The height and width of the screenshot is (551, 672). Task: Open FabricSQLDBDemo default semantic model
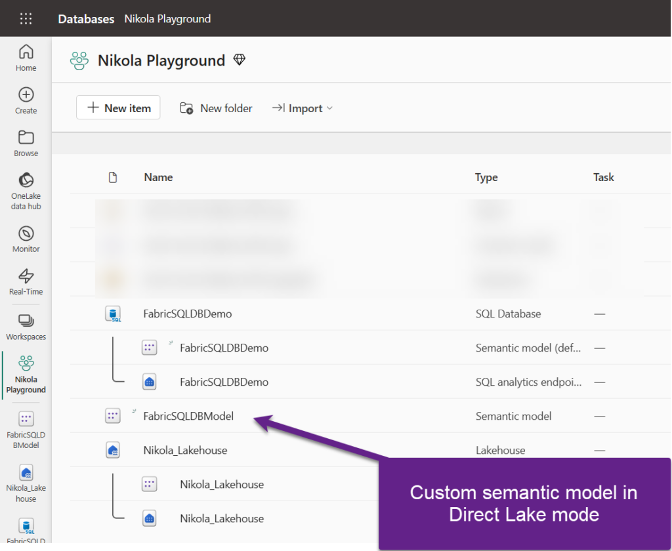[224, 348]
